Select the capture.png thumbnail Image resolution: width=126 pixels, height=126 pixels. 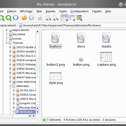(x=106, y=57)
